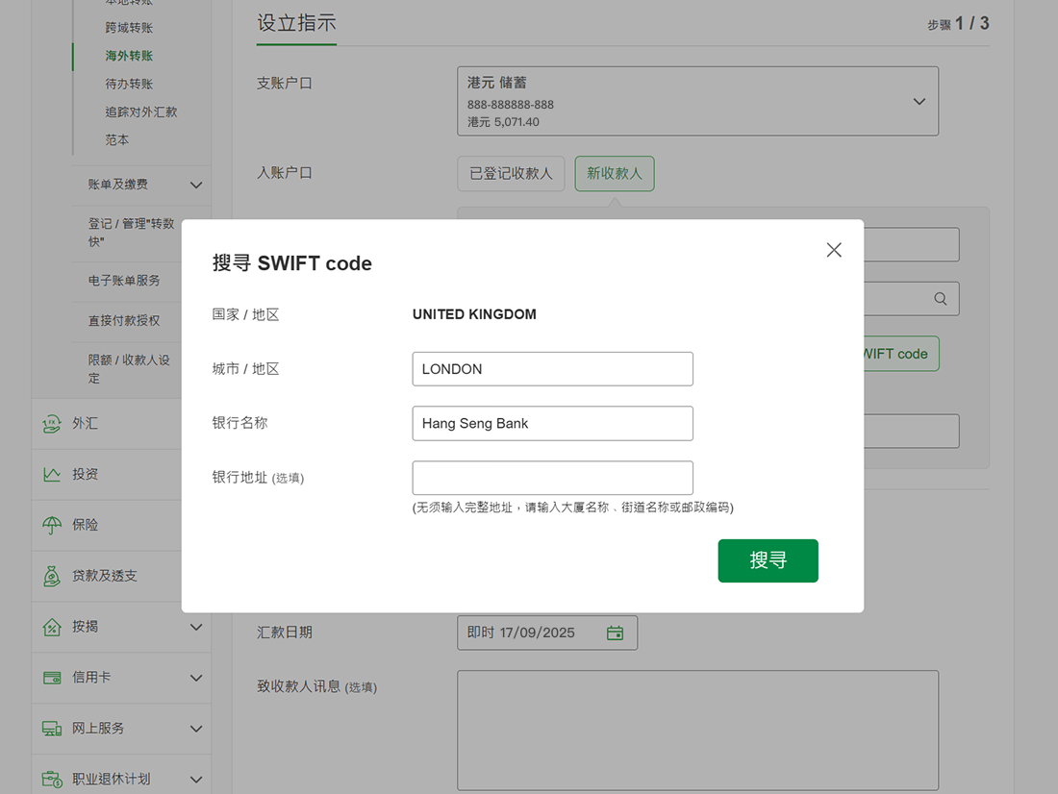Click the mortgage house icon
This screenshot has width=1058, height=794.
(52, 627)
